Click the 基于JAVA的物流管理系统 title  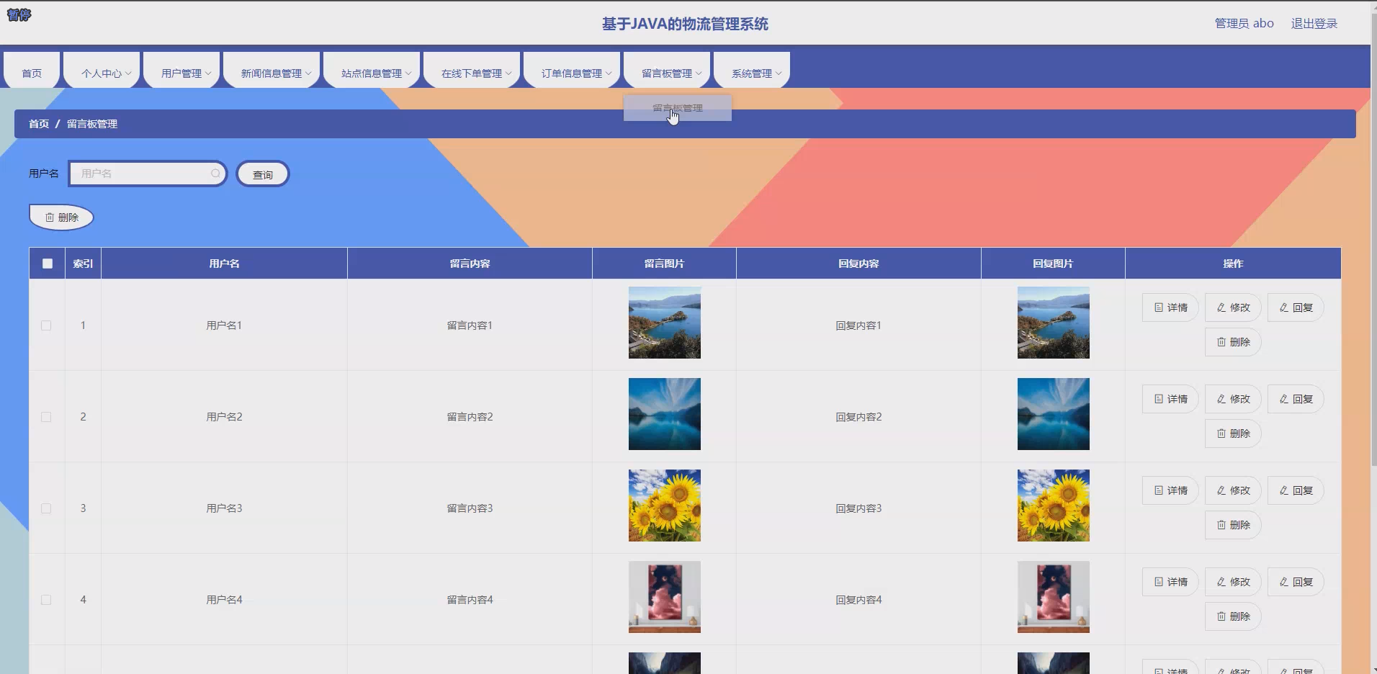click(685, 24)
